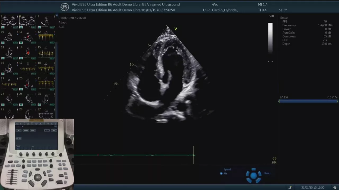This screenshot has height=190, width=339.
Task: Click the Speed trackball label
Action: point(227,169)
